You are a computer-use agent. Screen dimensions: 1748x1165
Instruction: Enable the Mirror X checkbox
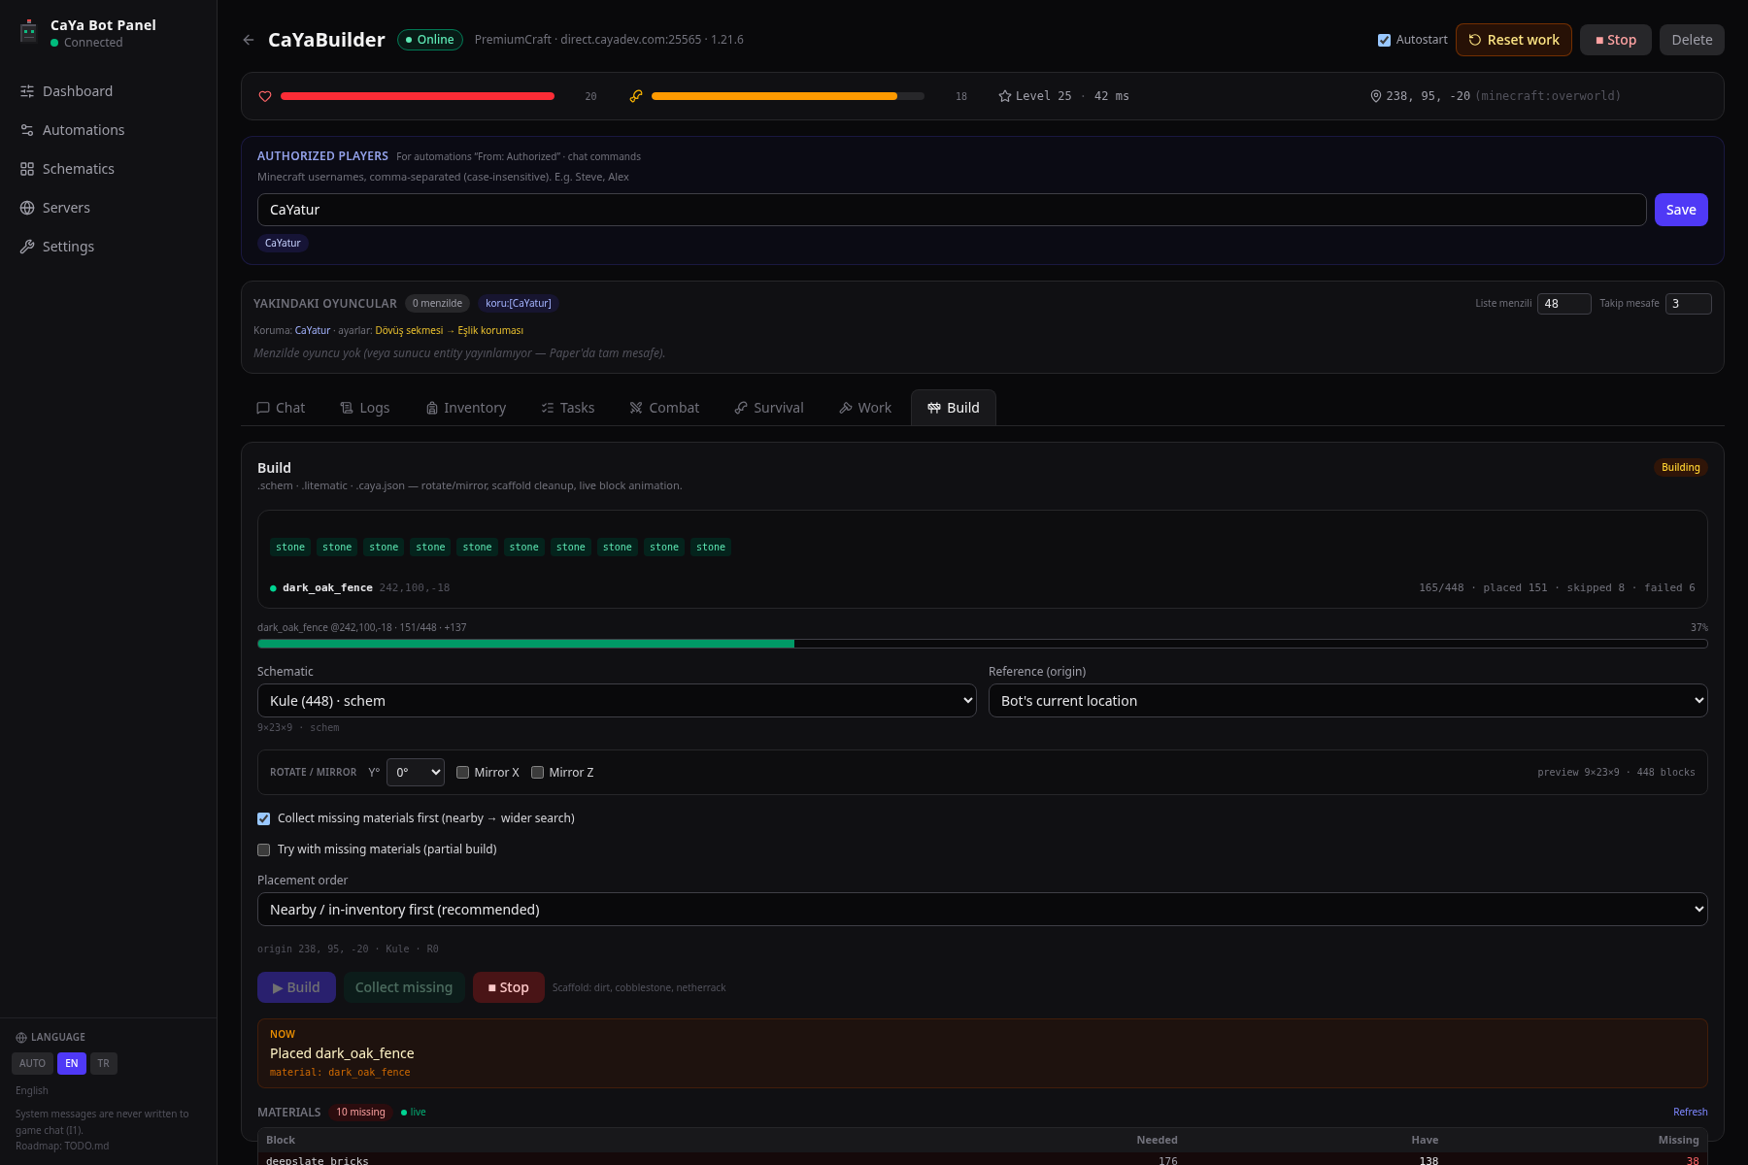[x=463, y=773]
